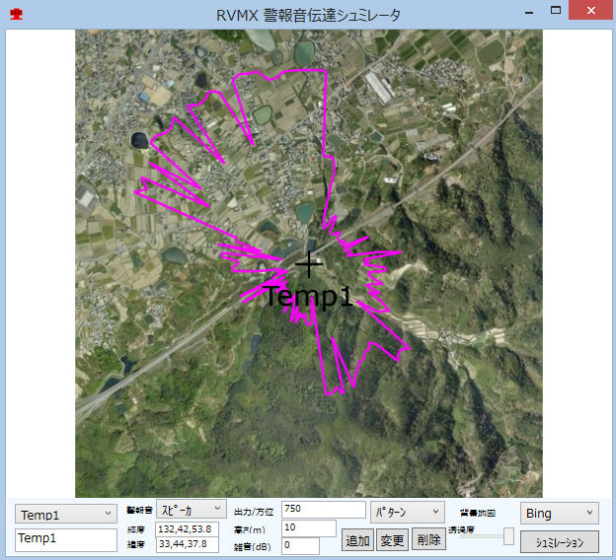Minimize the simulator window

[529, 11]
